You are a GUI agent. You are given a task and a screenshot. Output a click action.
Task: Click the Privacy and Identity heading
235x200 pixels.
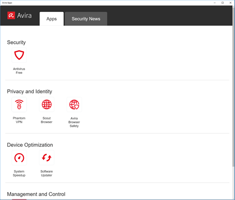29,91
